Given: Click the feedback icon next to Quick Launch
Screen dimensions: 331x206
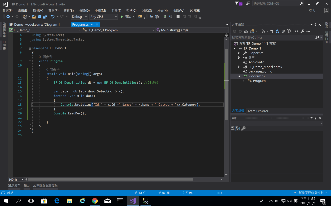Looking at the screenshot, I should coord(248,4).
